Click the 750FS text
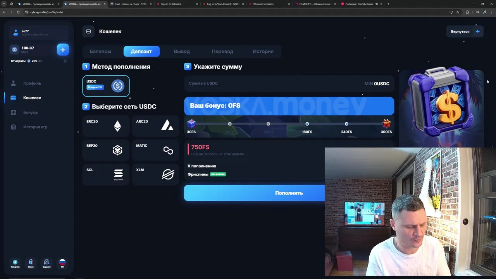This screenshot has height=279, width=496. click(200, 147)
